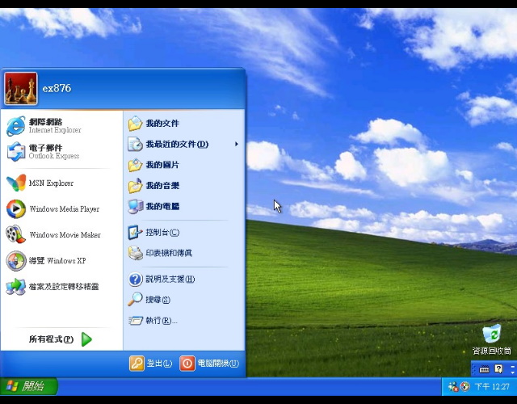The image size is (517, 404).
Task: Click the language bar help icon
Action: click(498, 369)
